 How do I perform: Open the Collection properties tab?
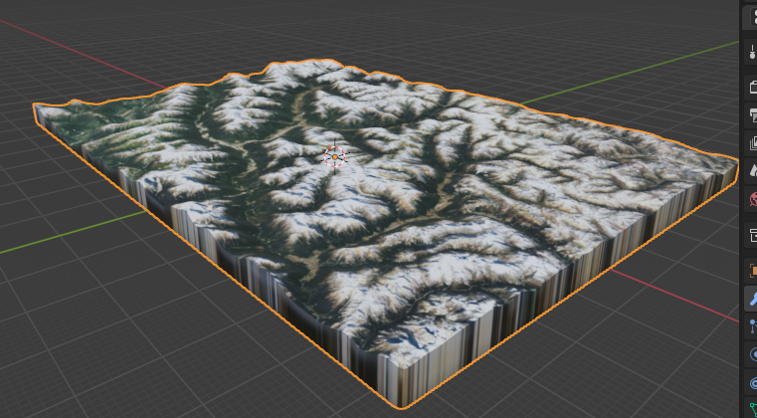tap(751, 235)
